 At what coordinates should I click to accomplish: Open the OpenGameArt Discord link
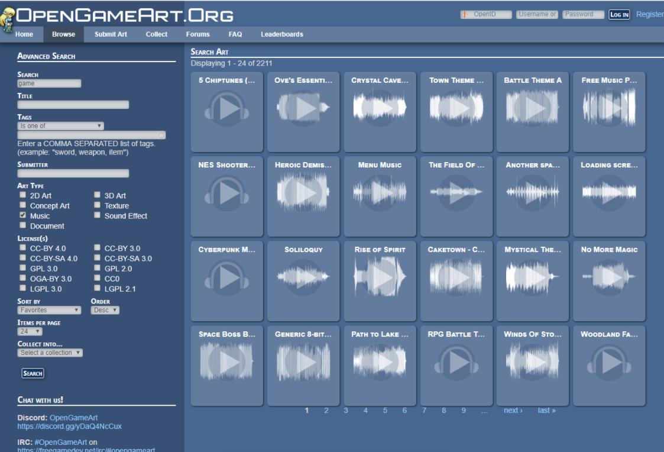(x=74, y=418)
